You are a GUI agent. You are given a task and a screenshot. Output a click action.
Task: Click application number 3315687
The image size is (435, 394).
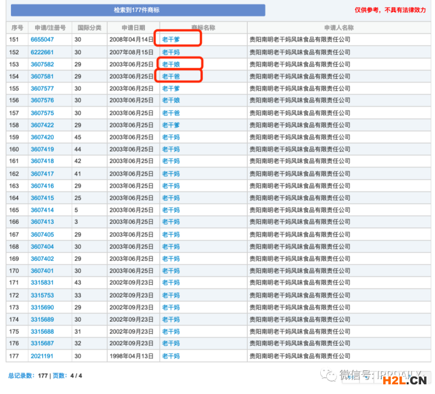[42, 343]
